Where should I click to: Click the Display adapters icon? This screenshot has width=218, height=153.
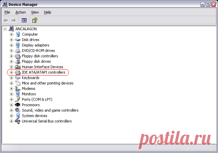click(18, 45)
